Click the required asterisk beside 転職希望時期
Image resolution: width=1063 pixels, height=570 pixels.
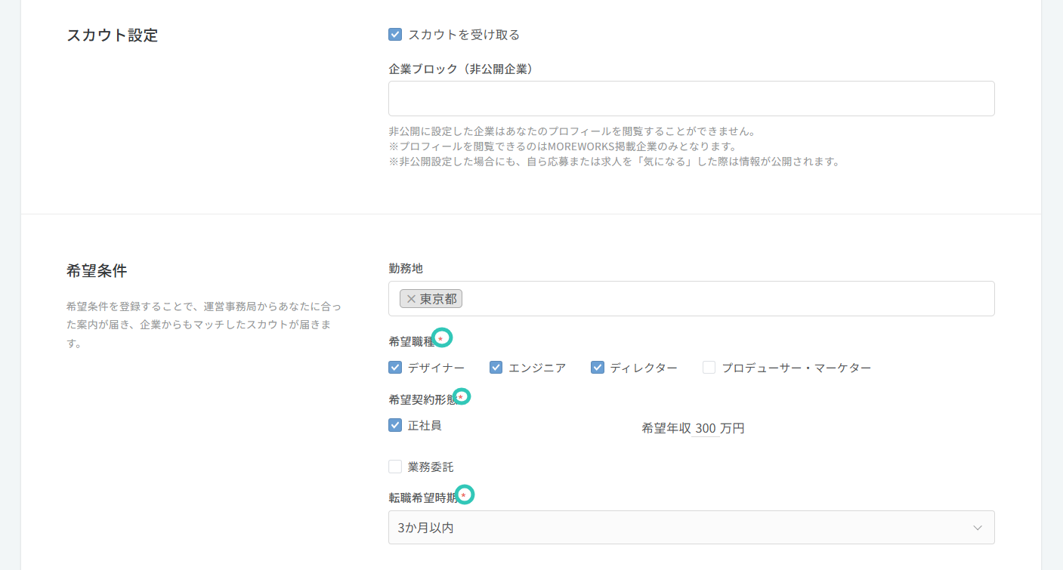pos(464,495)
